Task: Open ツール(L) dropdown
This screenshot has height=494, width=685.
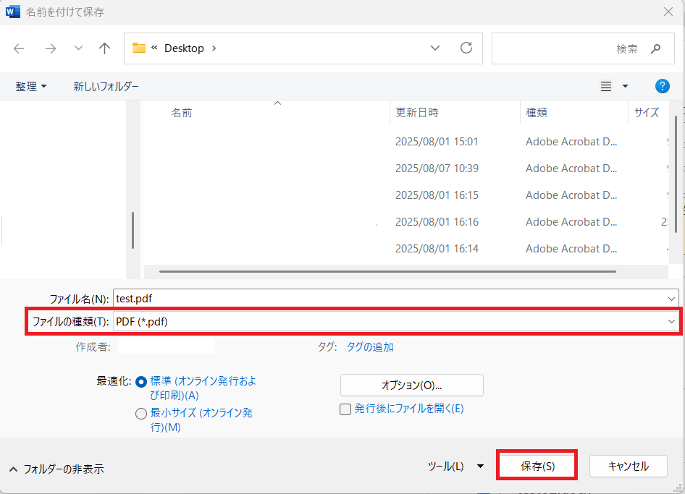Action: point(456,466)
